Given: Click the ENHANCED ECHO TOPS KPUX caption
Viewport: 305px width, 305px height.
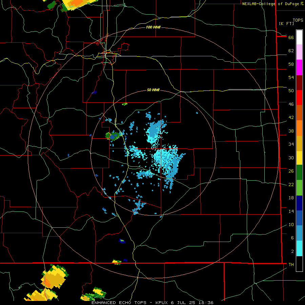Looking at the screenshot, I should 152,303.
